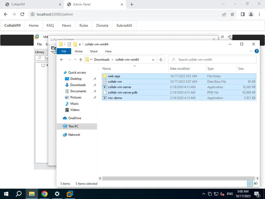Viewport: 265px width, 199px height.
Task: Open Explorer File ribbon tab
Action: click(64, 51)
